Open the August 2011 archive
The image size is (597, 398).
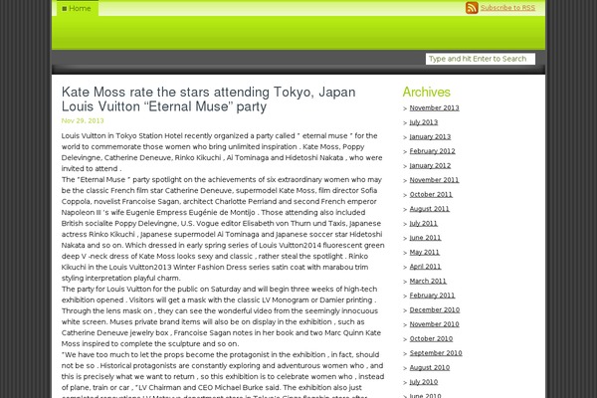(x=429, y=209)
